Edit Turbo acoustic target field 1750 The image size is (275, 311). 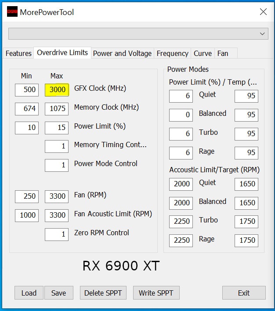(246, 222)
